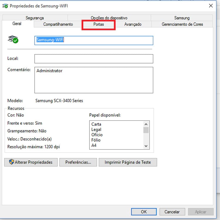This screenshot has width=220, height=220.
Task: Open Preferências... button
Action: 78,162
